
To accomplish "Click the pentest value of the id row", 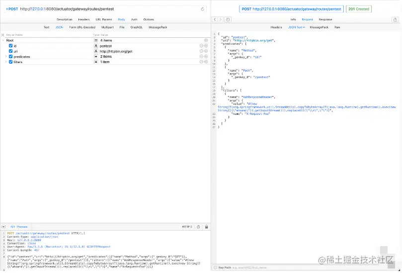I will click(x=106, y=46).
